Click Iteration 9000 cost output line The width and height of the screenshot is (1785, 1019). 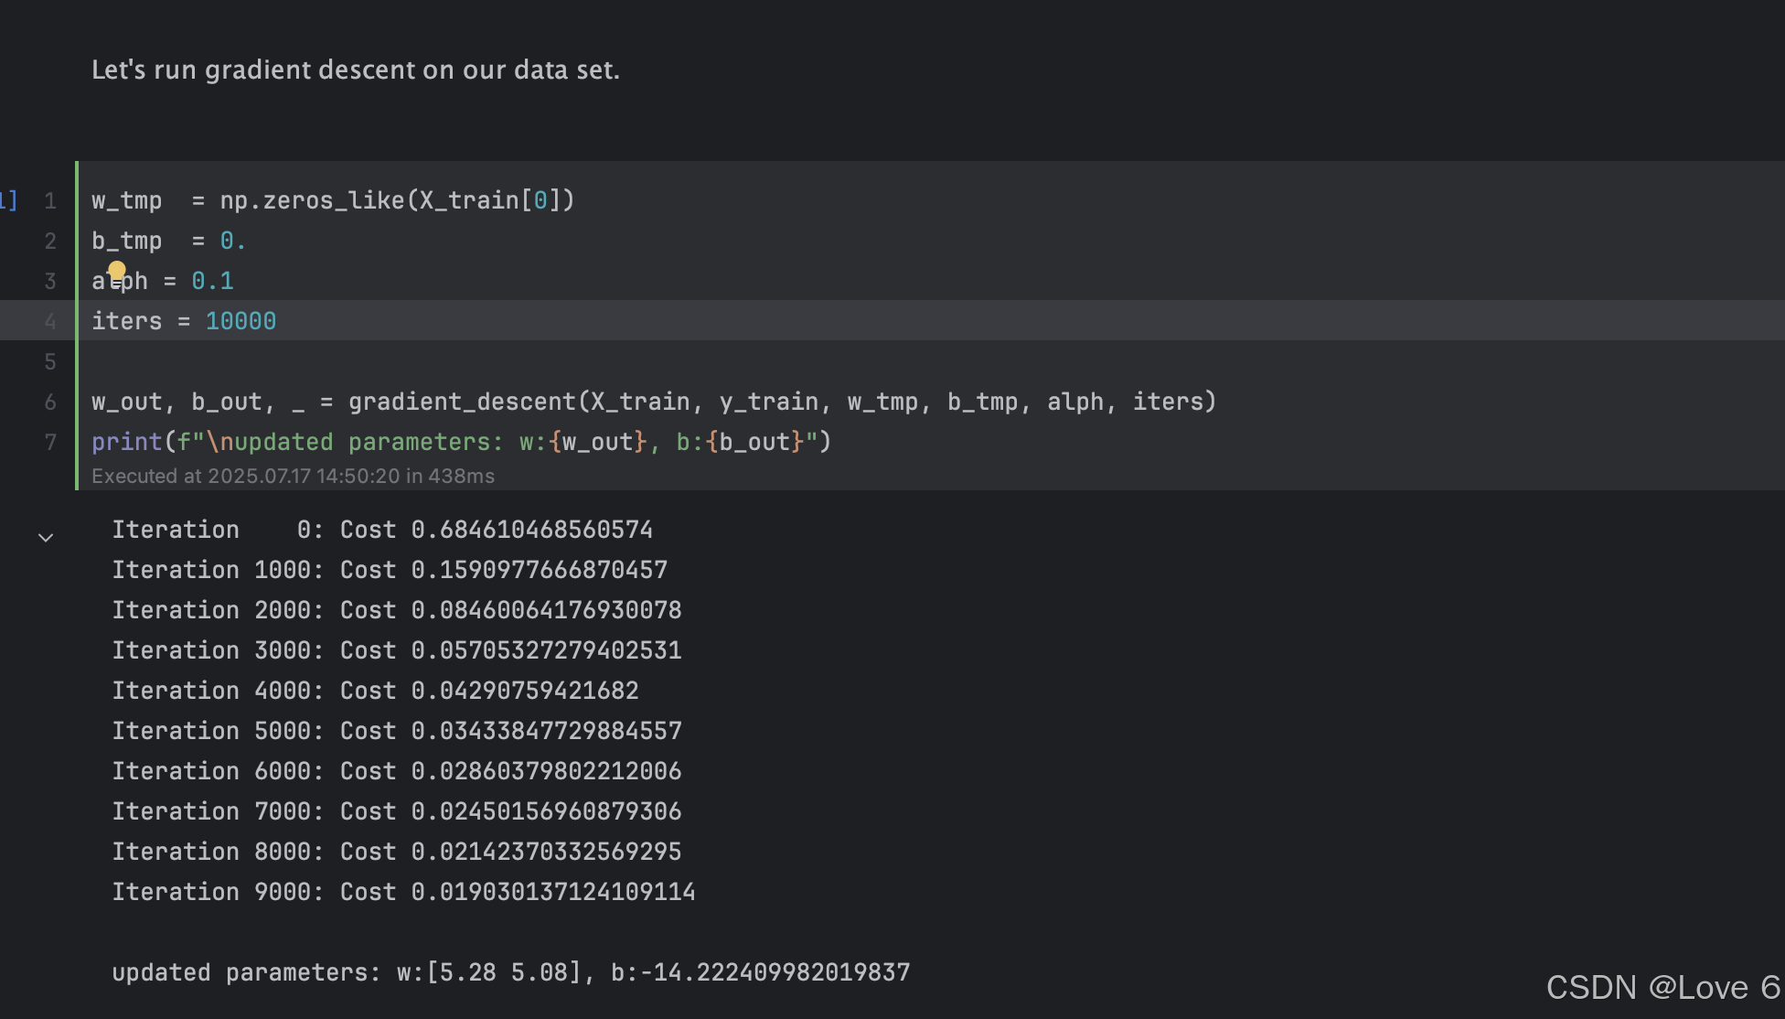point(403,892)
